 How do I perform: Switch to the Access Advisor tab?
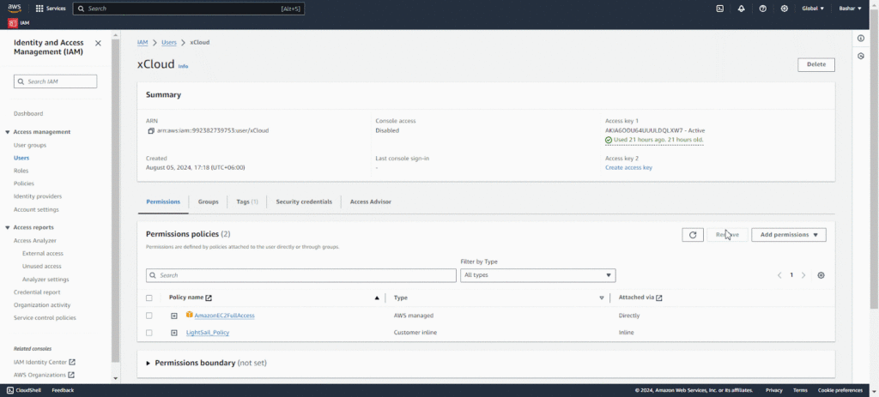click(370, 202)
